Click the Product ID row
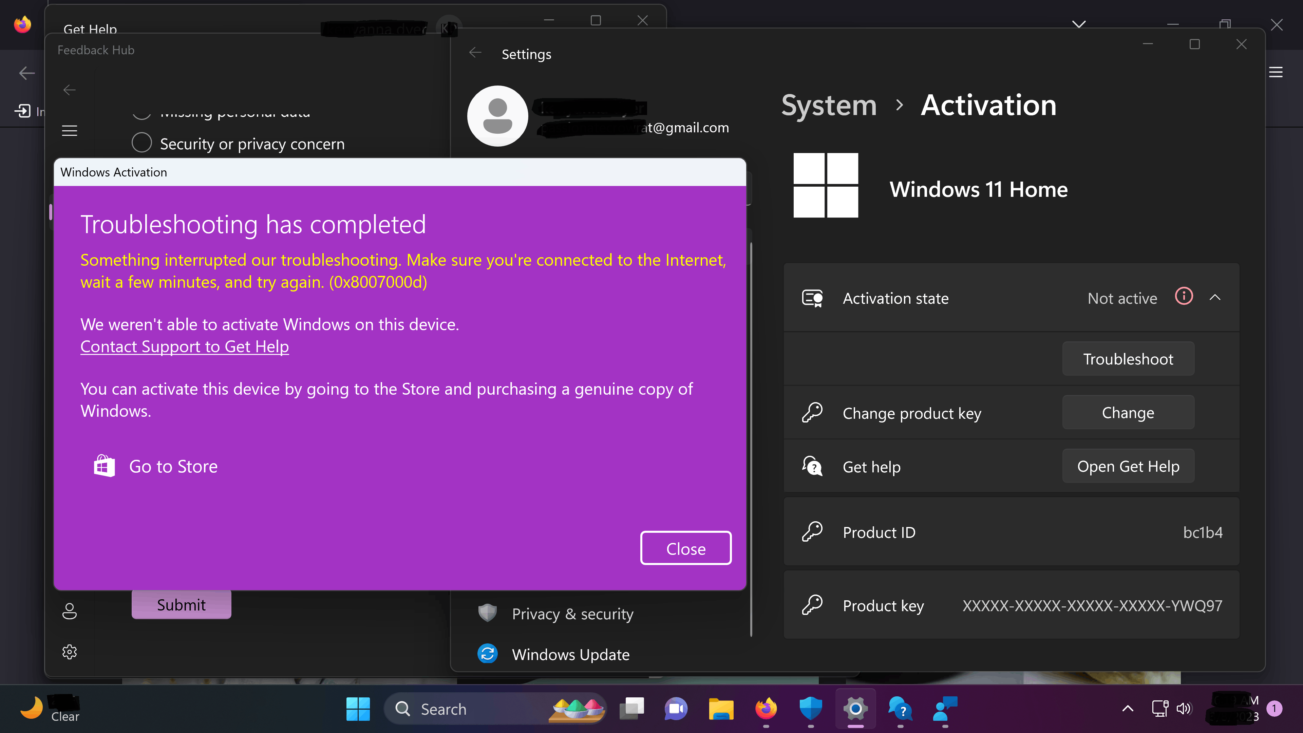Screen dimensions: 1303x733 pyautogui.click(x=1011, y=532)
